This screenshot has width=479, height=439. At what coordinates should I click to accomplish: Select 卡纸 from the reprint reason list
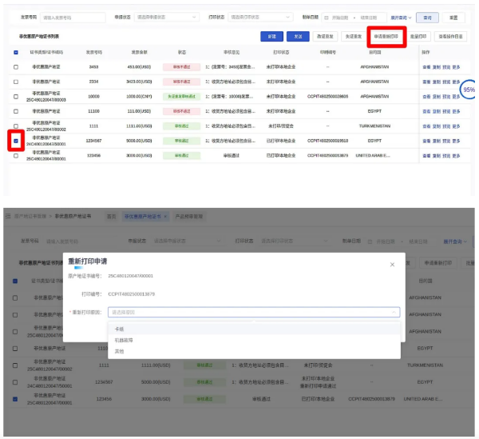120,329
